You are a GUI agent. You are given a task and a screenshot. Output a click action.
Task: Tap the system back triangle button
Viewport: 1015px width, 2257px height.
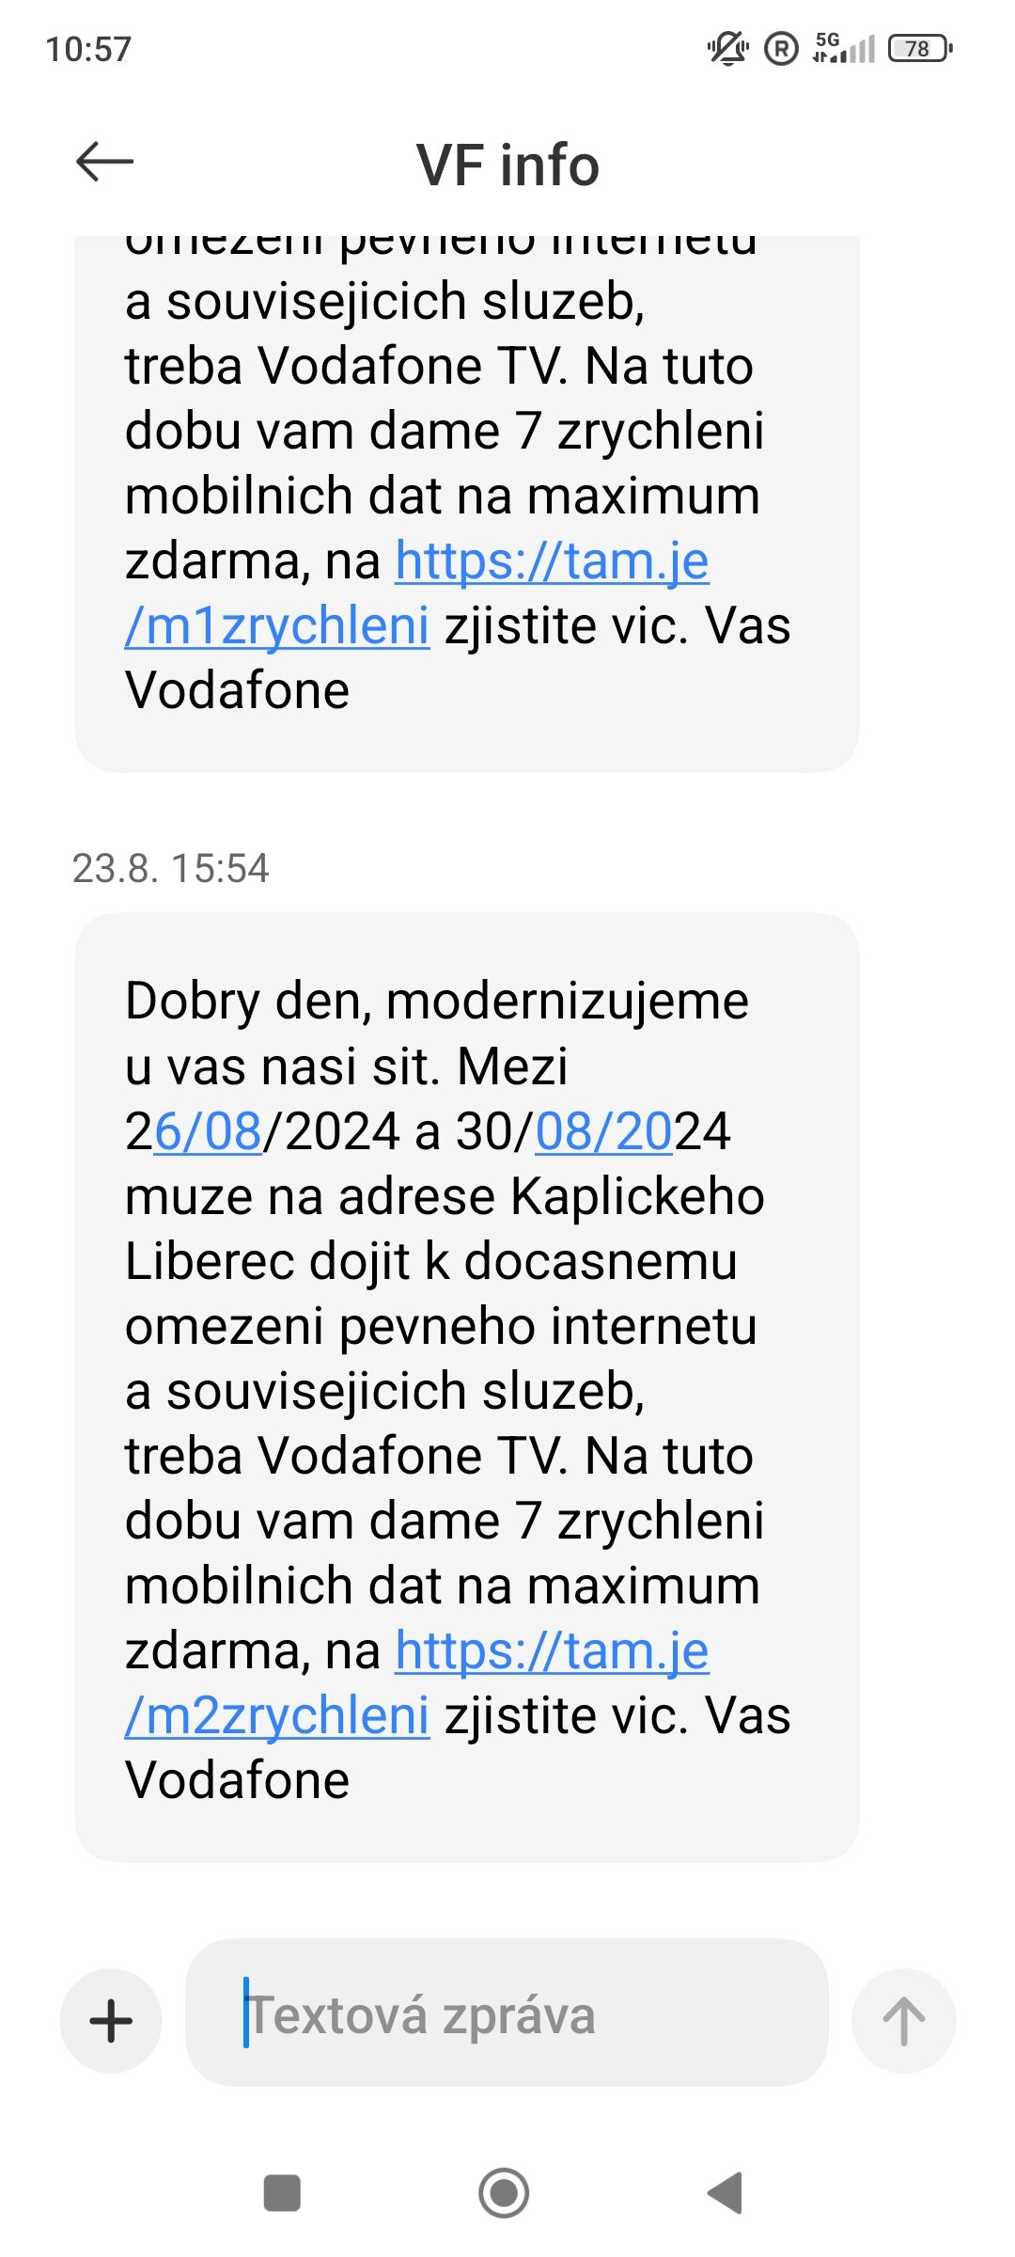pyautogui.click(x=726, y=2193)
